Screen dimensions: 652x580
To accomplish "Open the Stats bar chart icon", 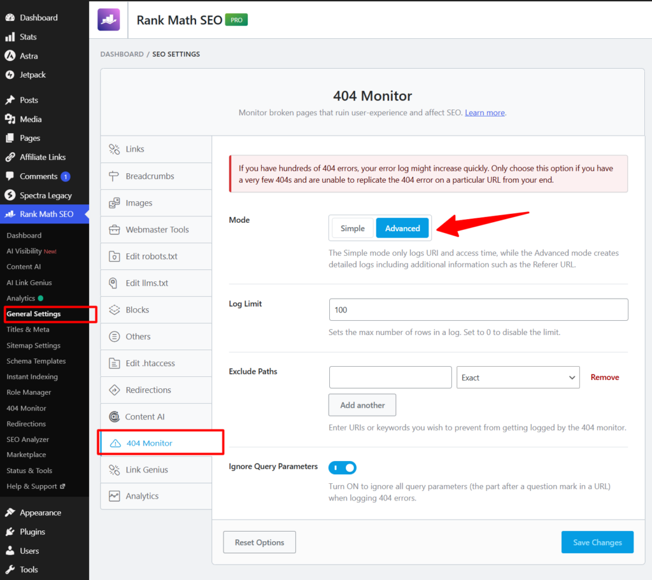I will pos(10,36).
